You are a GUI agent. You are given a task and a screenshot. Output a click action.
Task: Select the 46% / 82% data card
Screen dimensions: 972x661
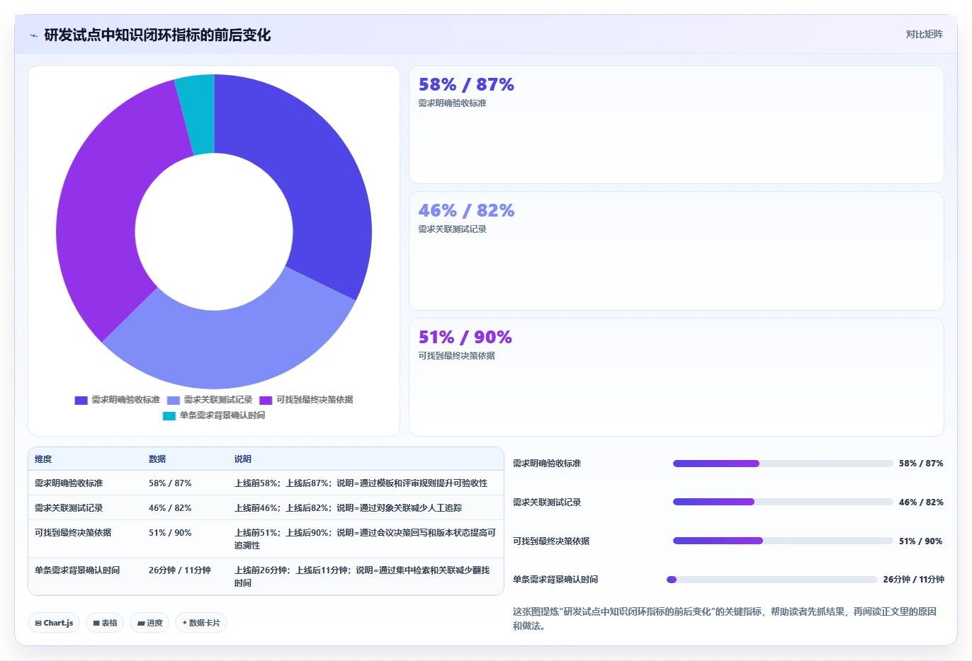[676, 251]
